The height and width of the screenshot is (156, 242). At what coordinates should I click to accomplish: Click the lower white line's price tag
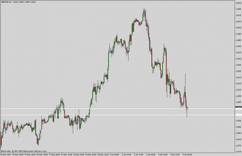click(x=238, y=115)
